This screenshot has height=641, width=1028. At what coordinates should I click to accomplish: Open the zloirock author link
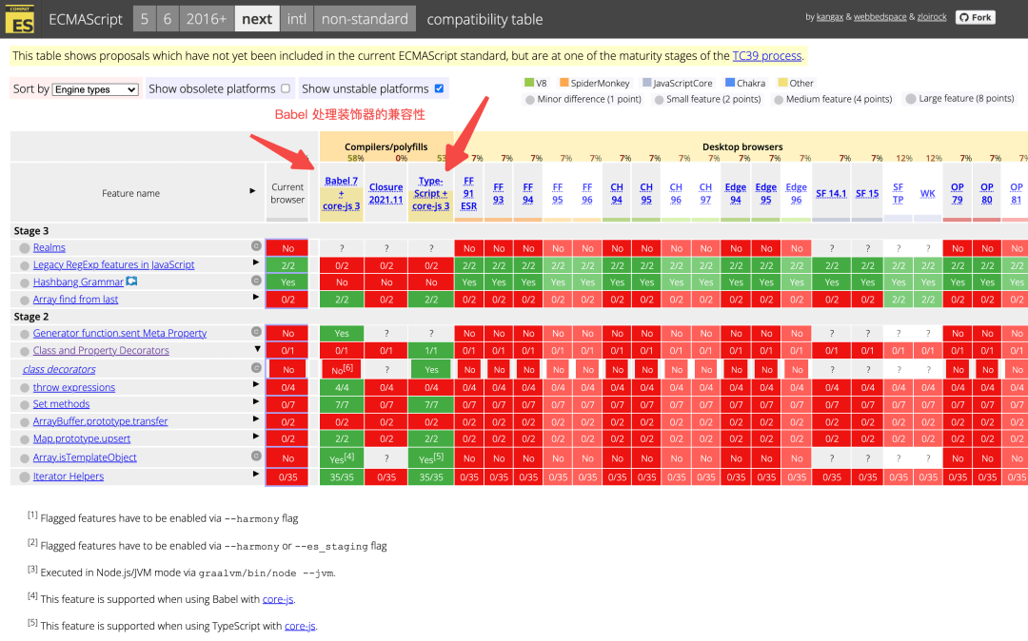932,17
